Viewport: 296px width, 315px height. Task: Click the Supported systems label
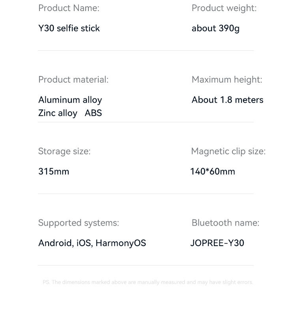79,223
